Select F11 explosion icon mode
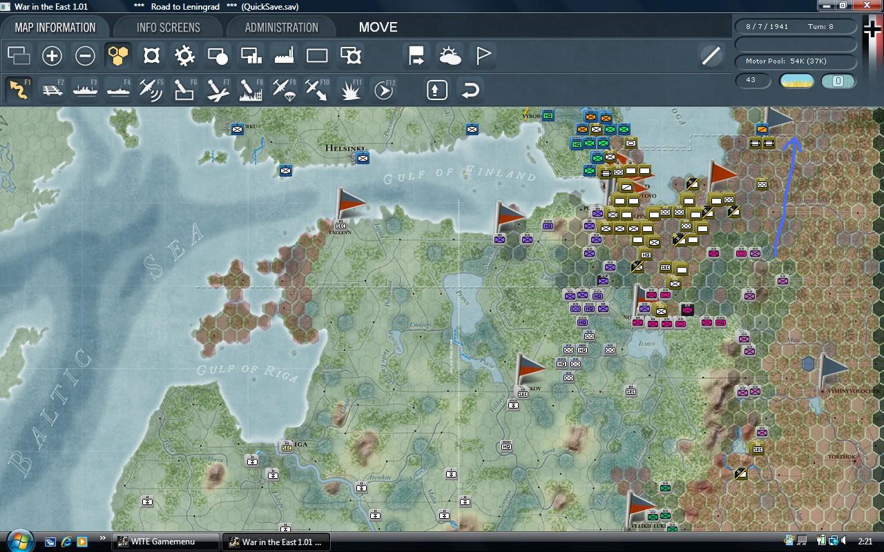The image size is (884, 552). coord(350,90)
